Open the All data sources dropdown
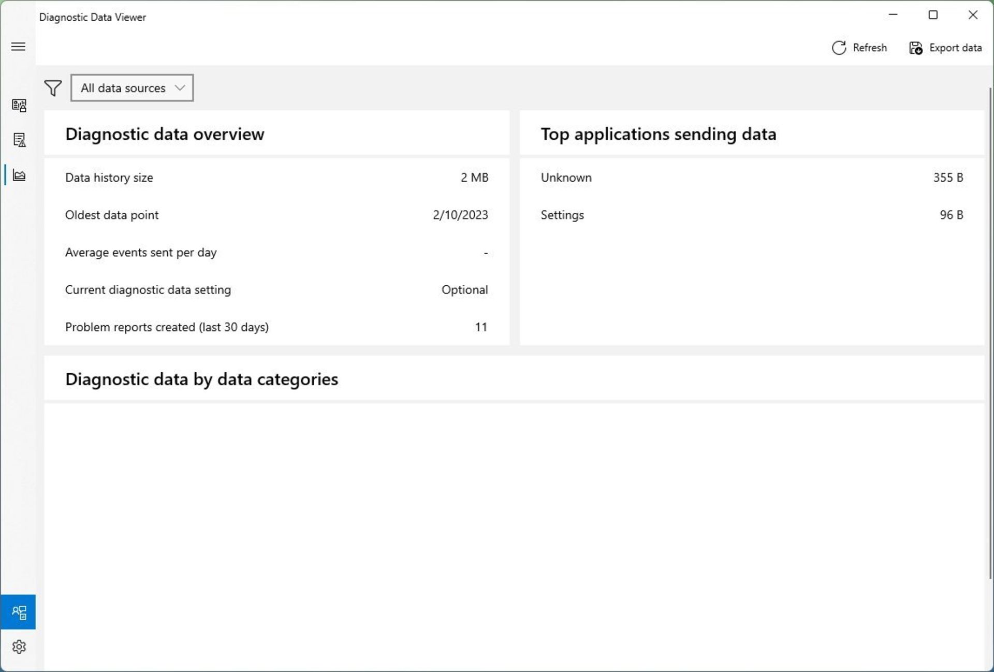This screenshot has width=994, height=672. pyautogui.click(x=132, y=87)
